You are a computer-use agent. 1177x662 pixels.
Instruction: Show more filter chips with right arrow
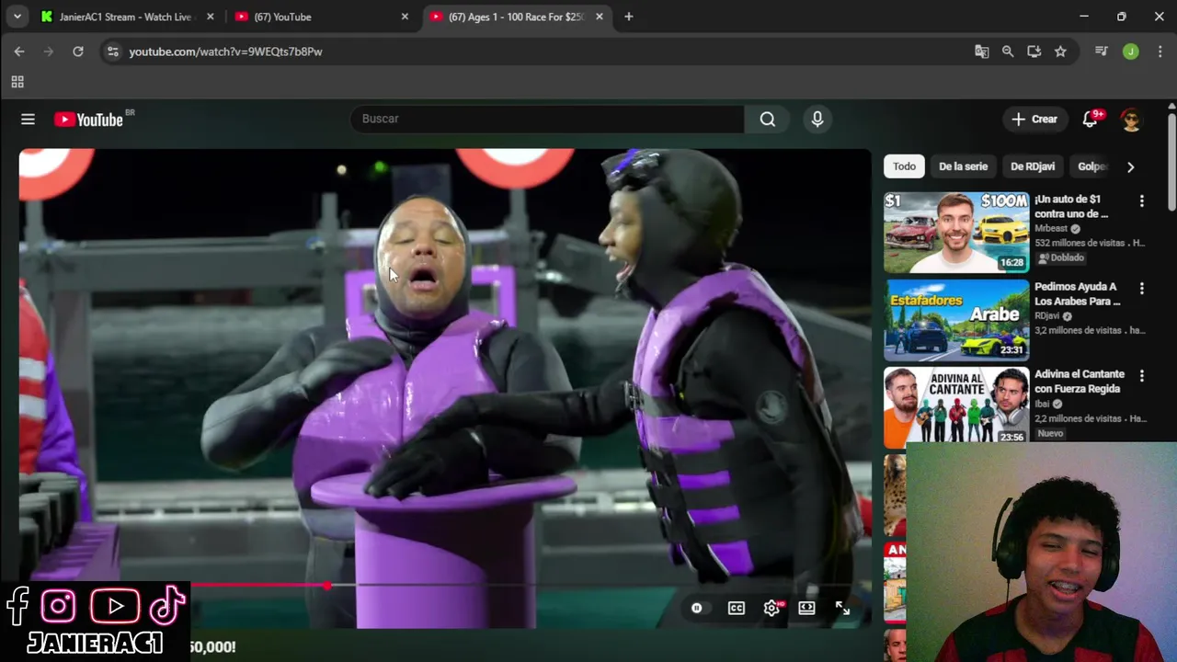point(1130,166)
